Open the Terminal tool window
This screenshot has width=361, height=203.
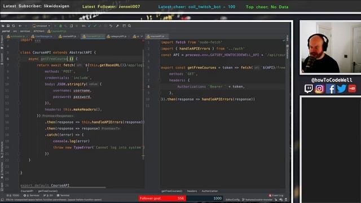63,196
